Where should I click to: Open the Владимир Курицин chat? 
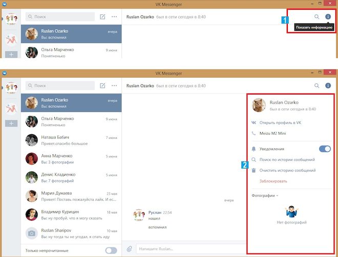click(x=71, y=215)
